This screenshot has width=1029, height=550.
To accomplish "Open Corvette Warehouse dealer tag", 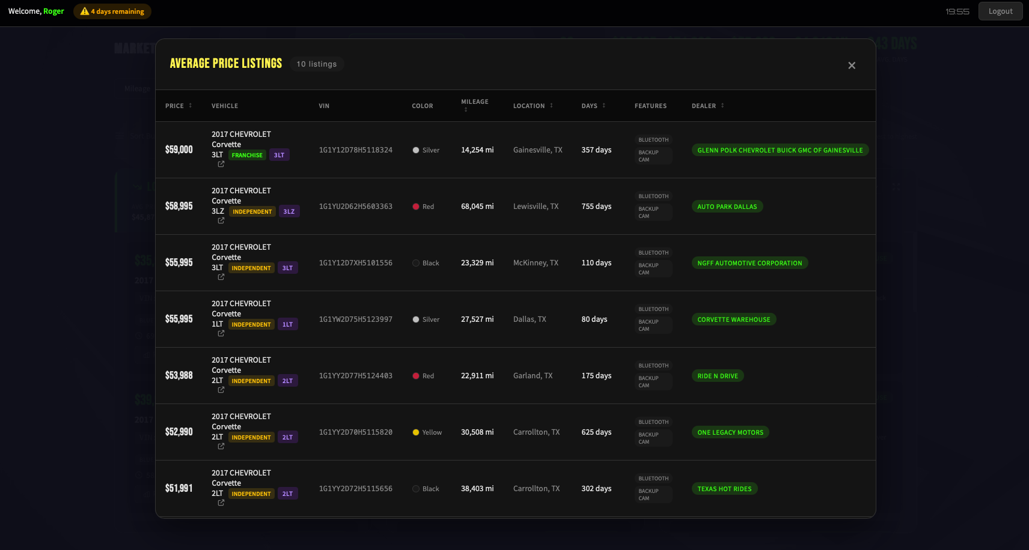I will [x=733, y=319].
